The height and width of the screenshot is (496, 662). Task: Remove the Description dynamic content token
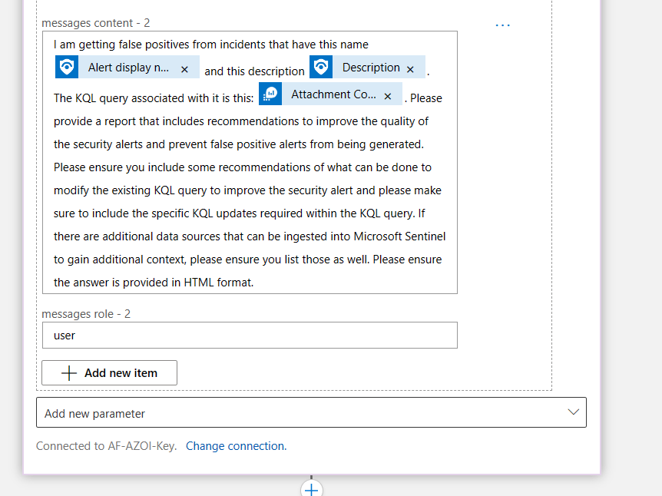pos(410,69)
